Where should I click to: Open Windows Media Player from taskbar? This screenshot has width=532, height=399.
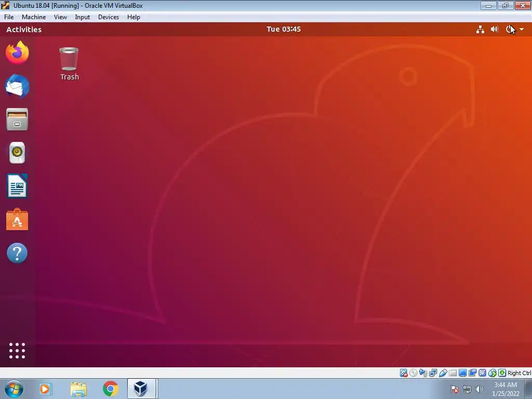coord(45,389)
